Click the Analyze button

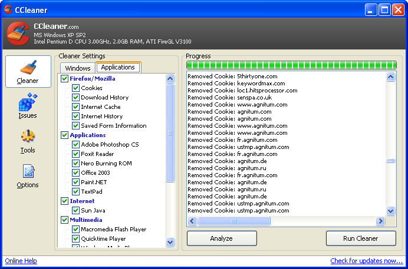(x=222, y=238)
